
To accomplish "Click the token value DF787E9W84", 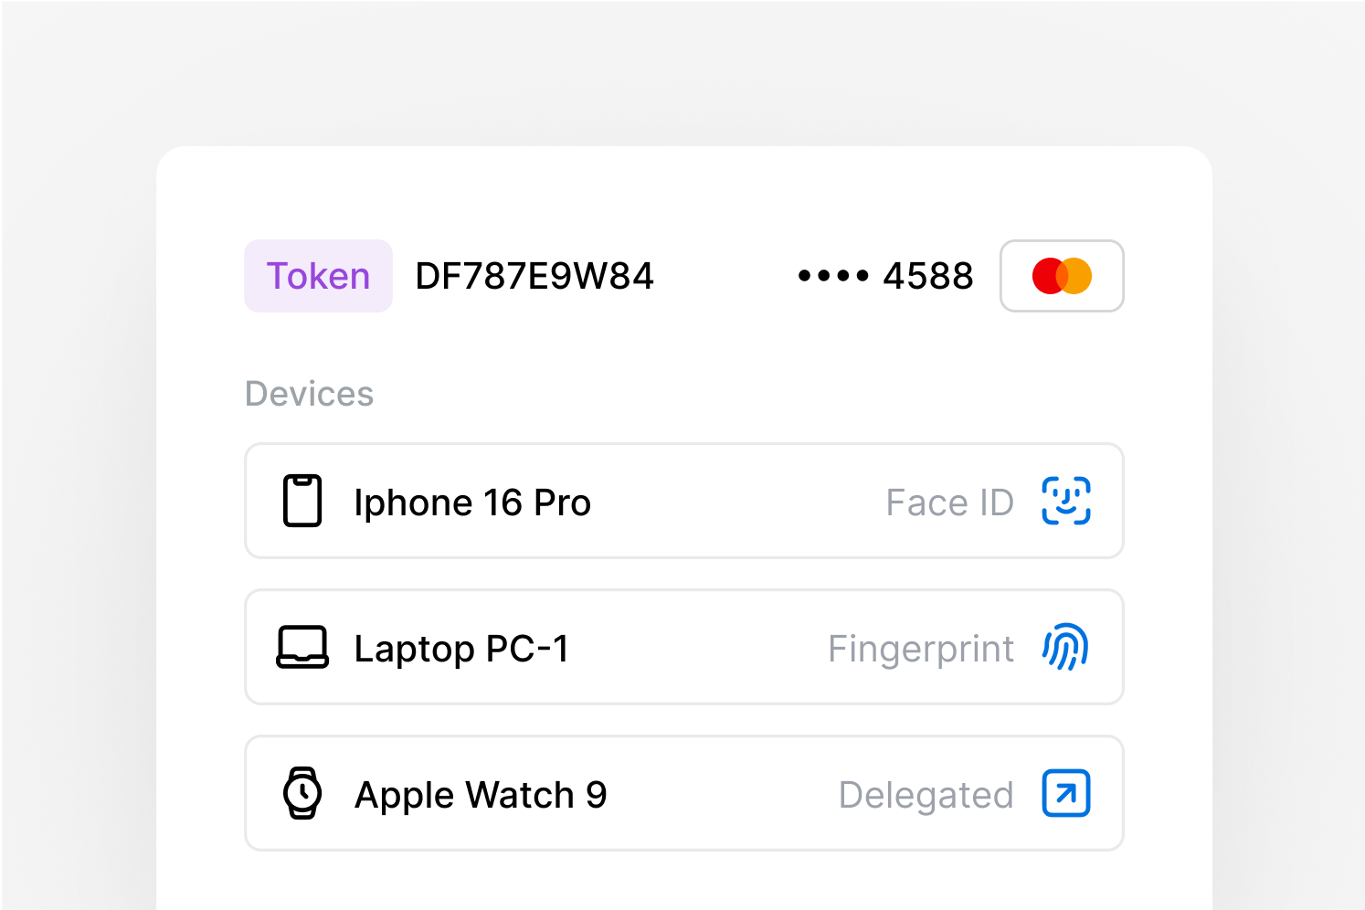I will (534, 275).
